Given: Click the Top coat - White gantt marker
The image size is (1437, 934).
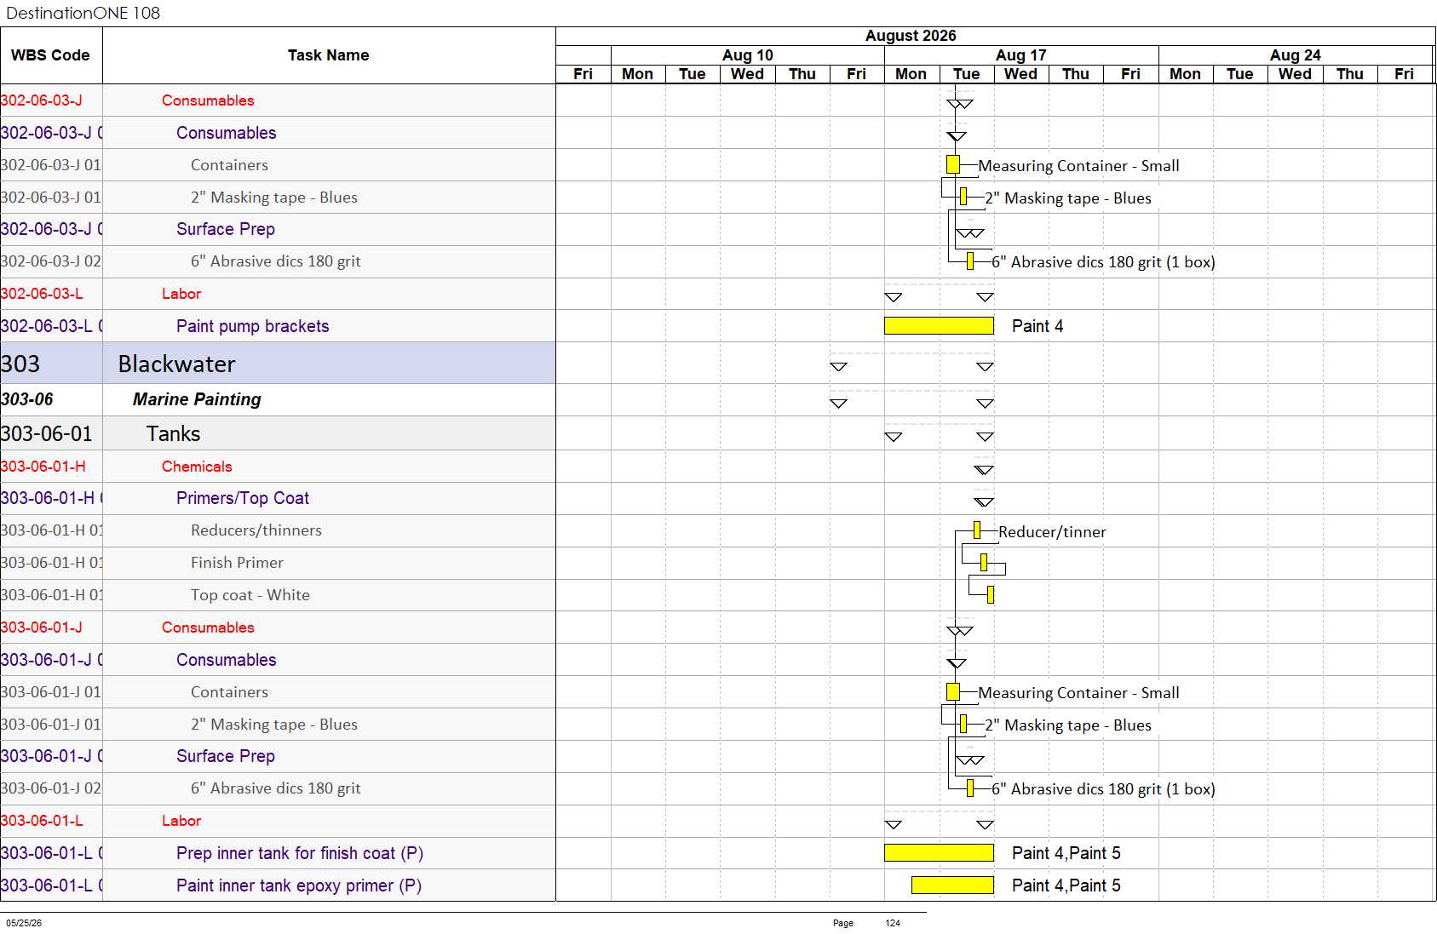Looking at the screenshot, I should 991,594.
